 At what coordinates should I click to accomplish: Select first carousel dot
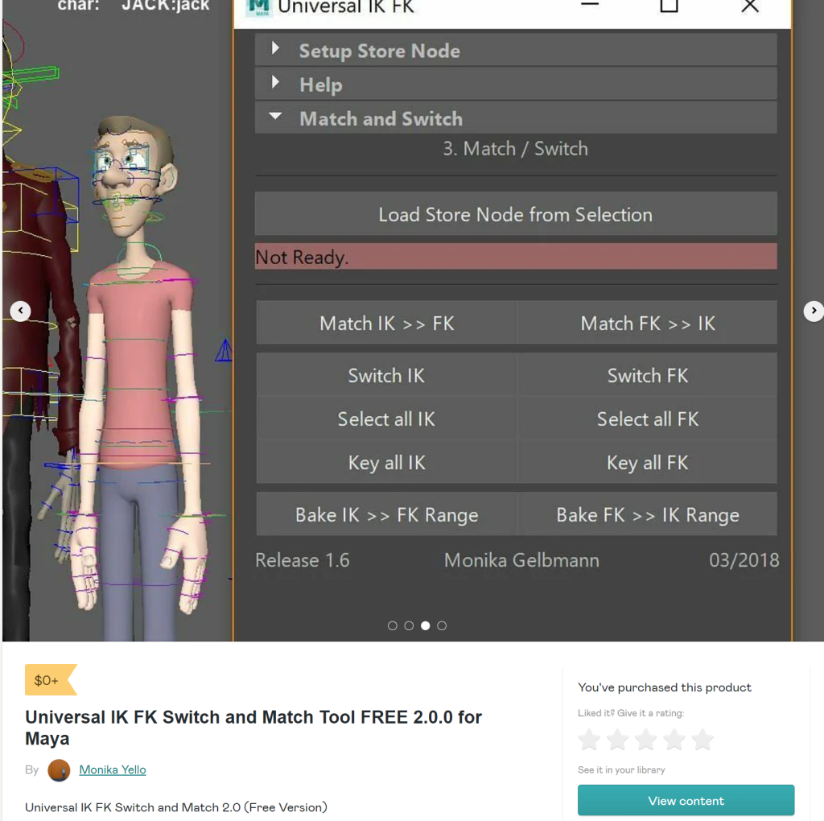[392, 625]
